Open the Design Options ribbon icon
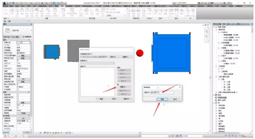 click(103, 11)
